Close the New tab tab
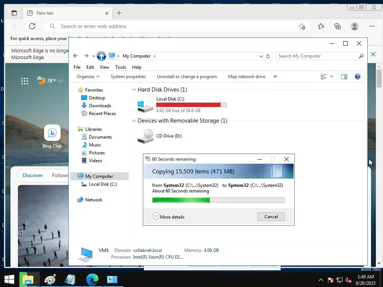 click(107, 13)
